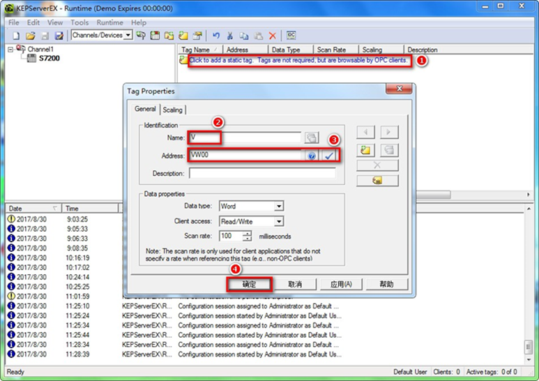The width and height of the screenshot is (539, 381).
Task: Click the New Tag Group toolbar icon
Action: pos(169,36)
